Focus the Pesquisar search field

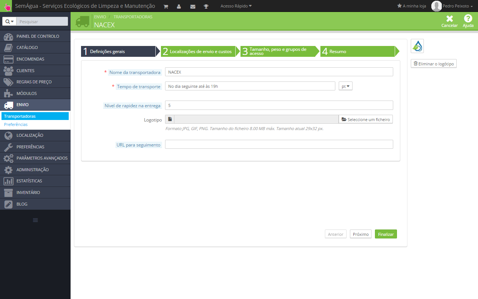tap(42, 22)
